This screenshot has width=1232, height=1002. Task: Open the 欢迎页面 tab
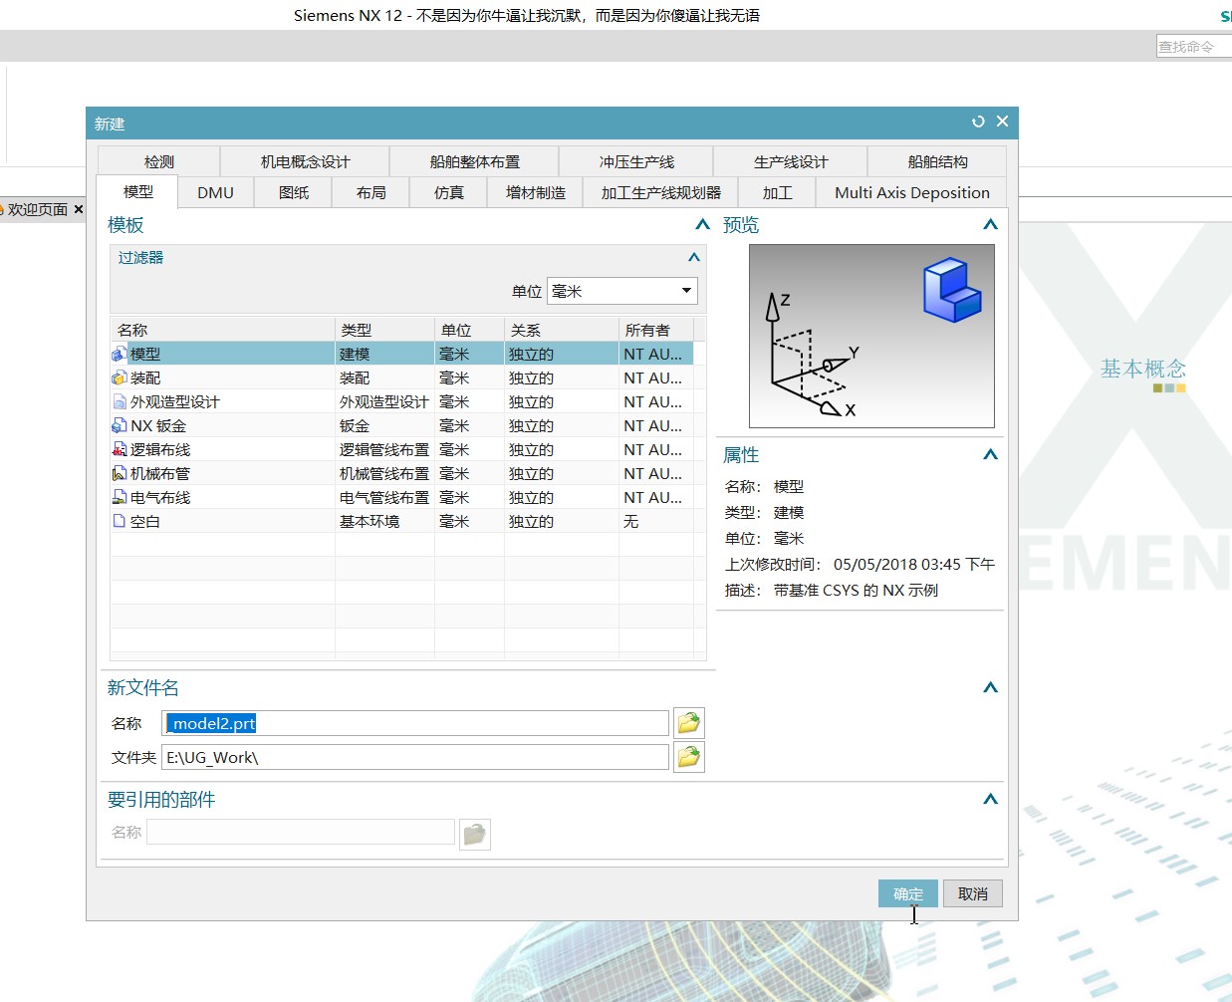tap(38, 209)
